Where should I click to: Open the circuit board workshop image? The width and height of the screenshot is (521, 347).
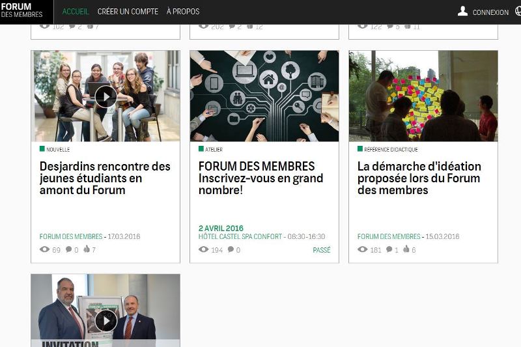coord(264,96)
